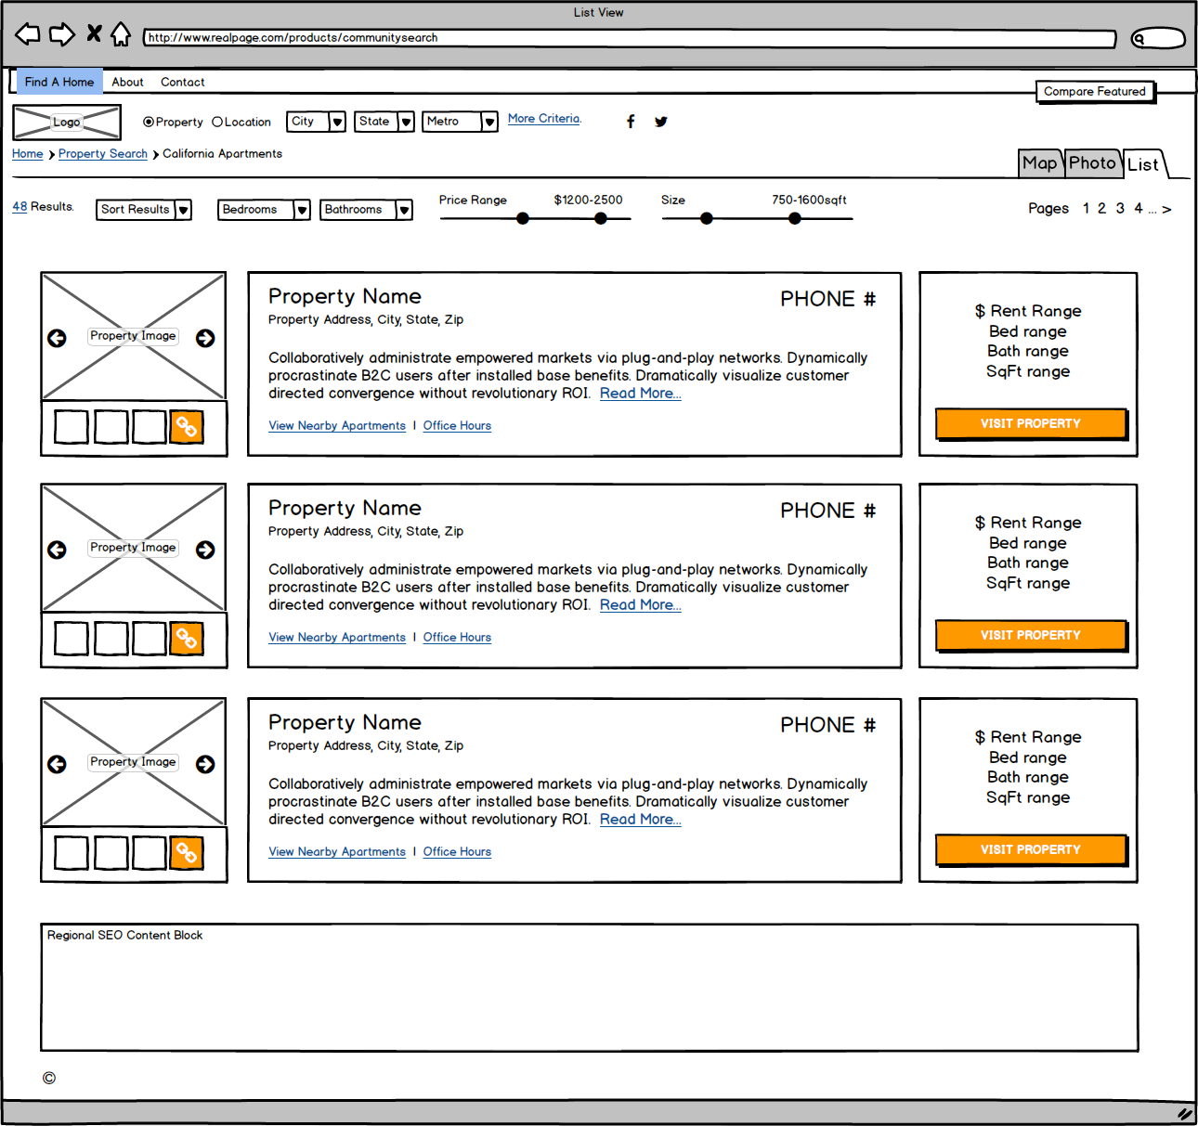The width and height of the screenshot is (1198, 1126).
Task: Click Visit Property on first listing
Action: point(1031,423)
